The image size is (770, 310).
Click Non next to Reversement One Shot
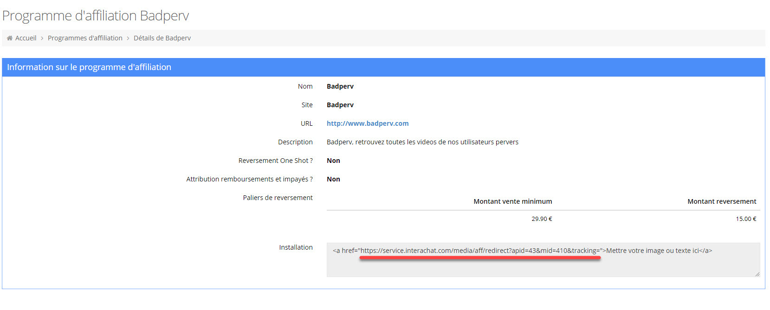click(x=333, y=161)
